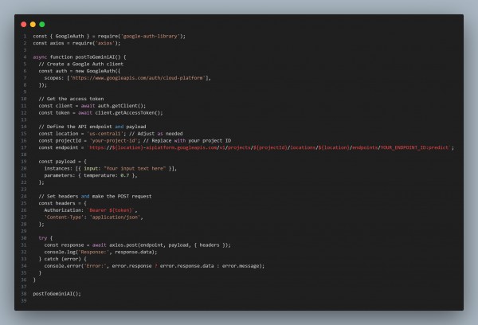Click 'const endpoint' on line 17
Image resolution: width=478 pixels, height=325 pixels.
(x=58, y=147)
